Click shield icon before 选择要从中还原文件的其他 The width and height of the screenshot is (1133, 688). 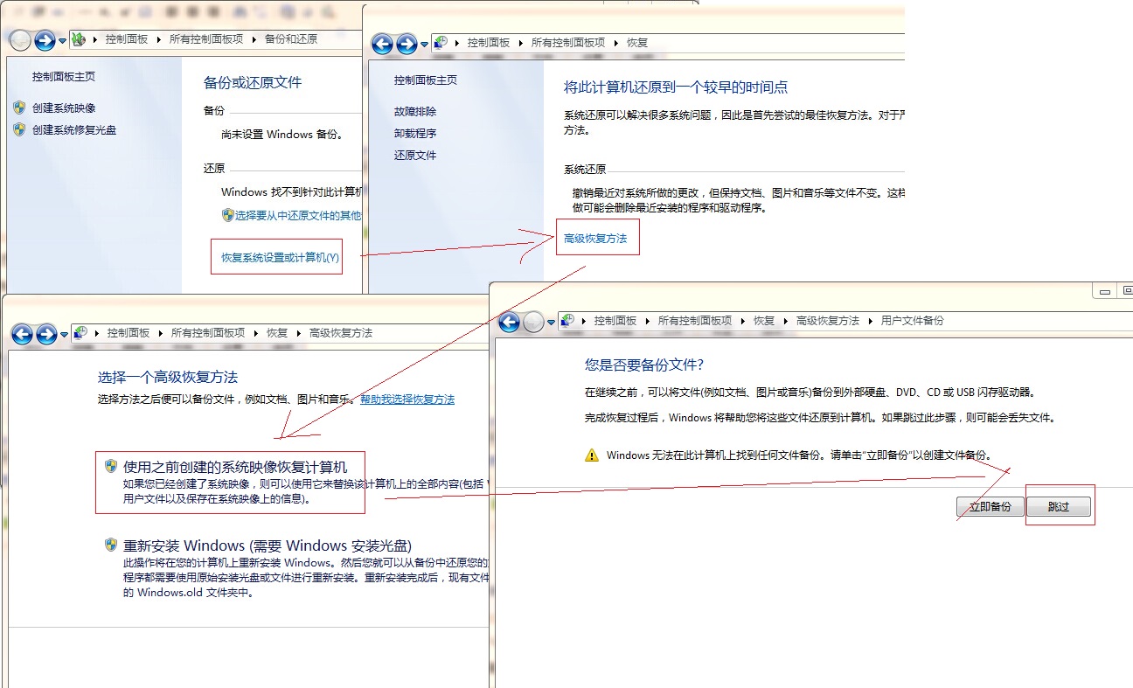(227, 215)
